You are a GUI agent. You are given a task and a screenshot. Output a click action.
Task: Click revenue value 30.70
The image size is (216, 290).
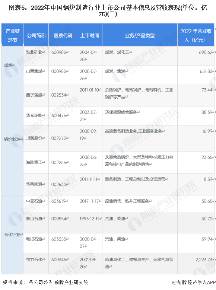click(207, 219)
